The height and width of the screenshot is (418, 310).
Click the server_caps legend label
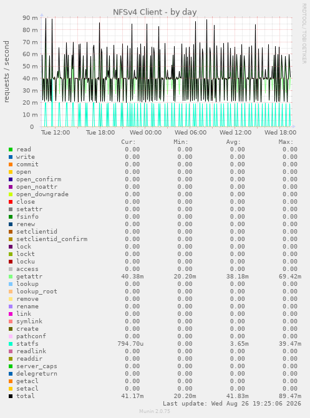pyautogui.click(x=37, y=366)
